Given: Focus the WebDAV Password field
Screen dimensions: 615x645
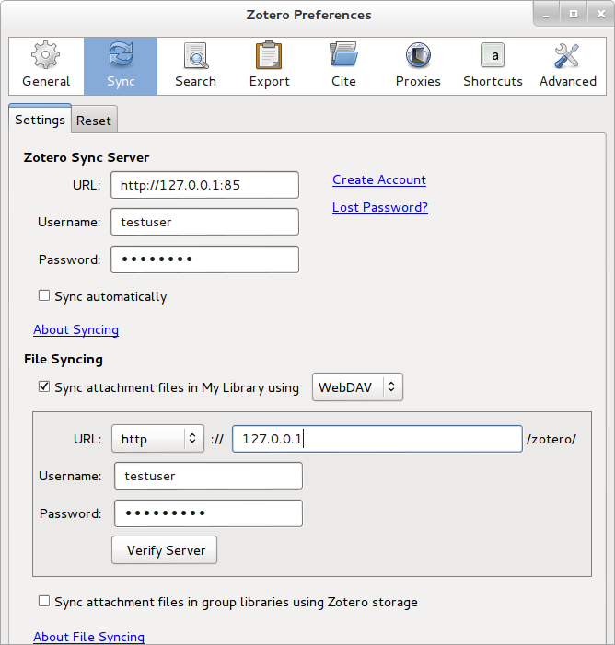Looking at the screenshot, I should [x=208, y=513].
